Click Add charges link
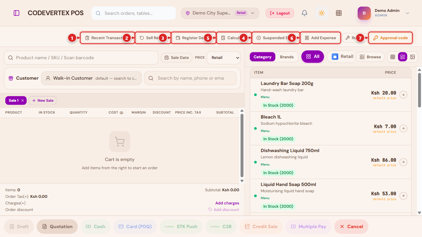 (227, 203)
